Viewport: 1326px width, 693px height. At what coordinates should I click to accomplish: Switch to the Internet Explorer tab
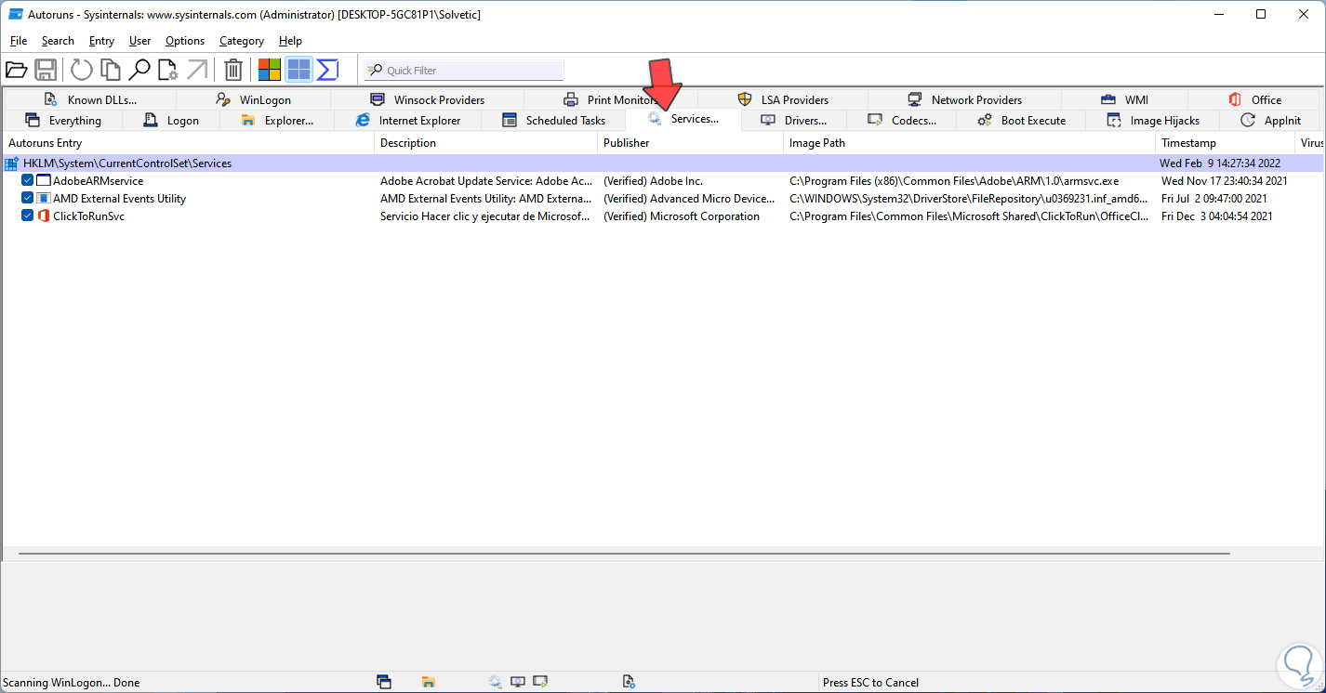tap(407, 121)
